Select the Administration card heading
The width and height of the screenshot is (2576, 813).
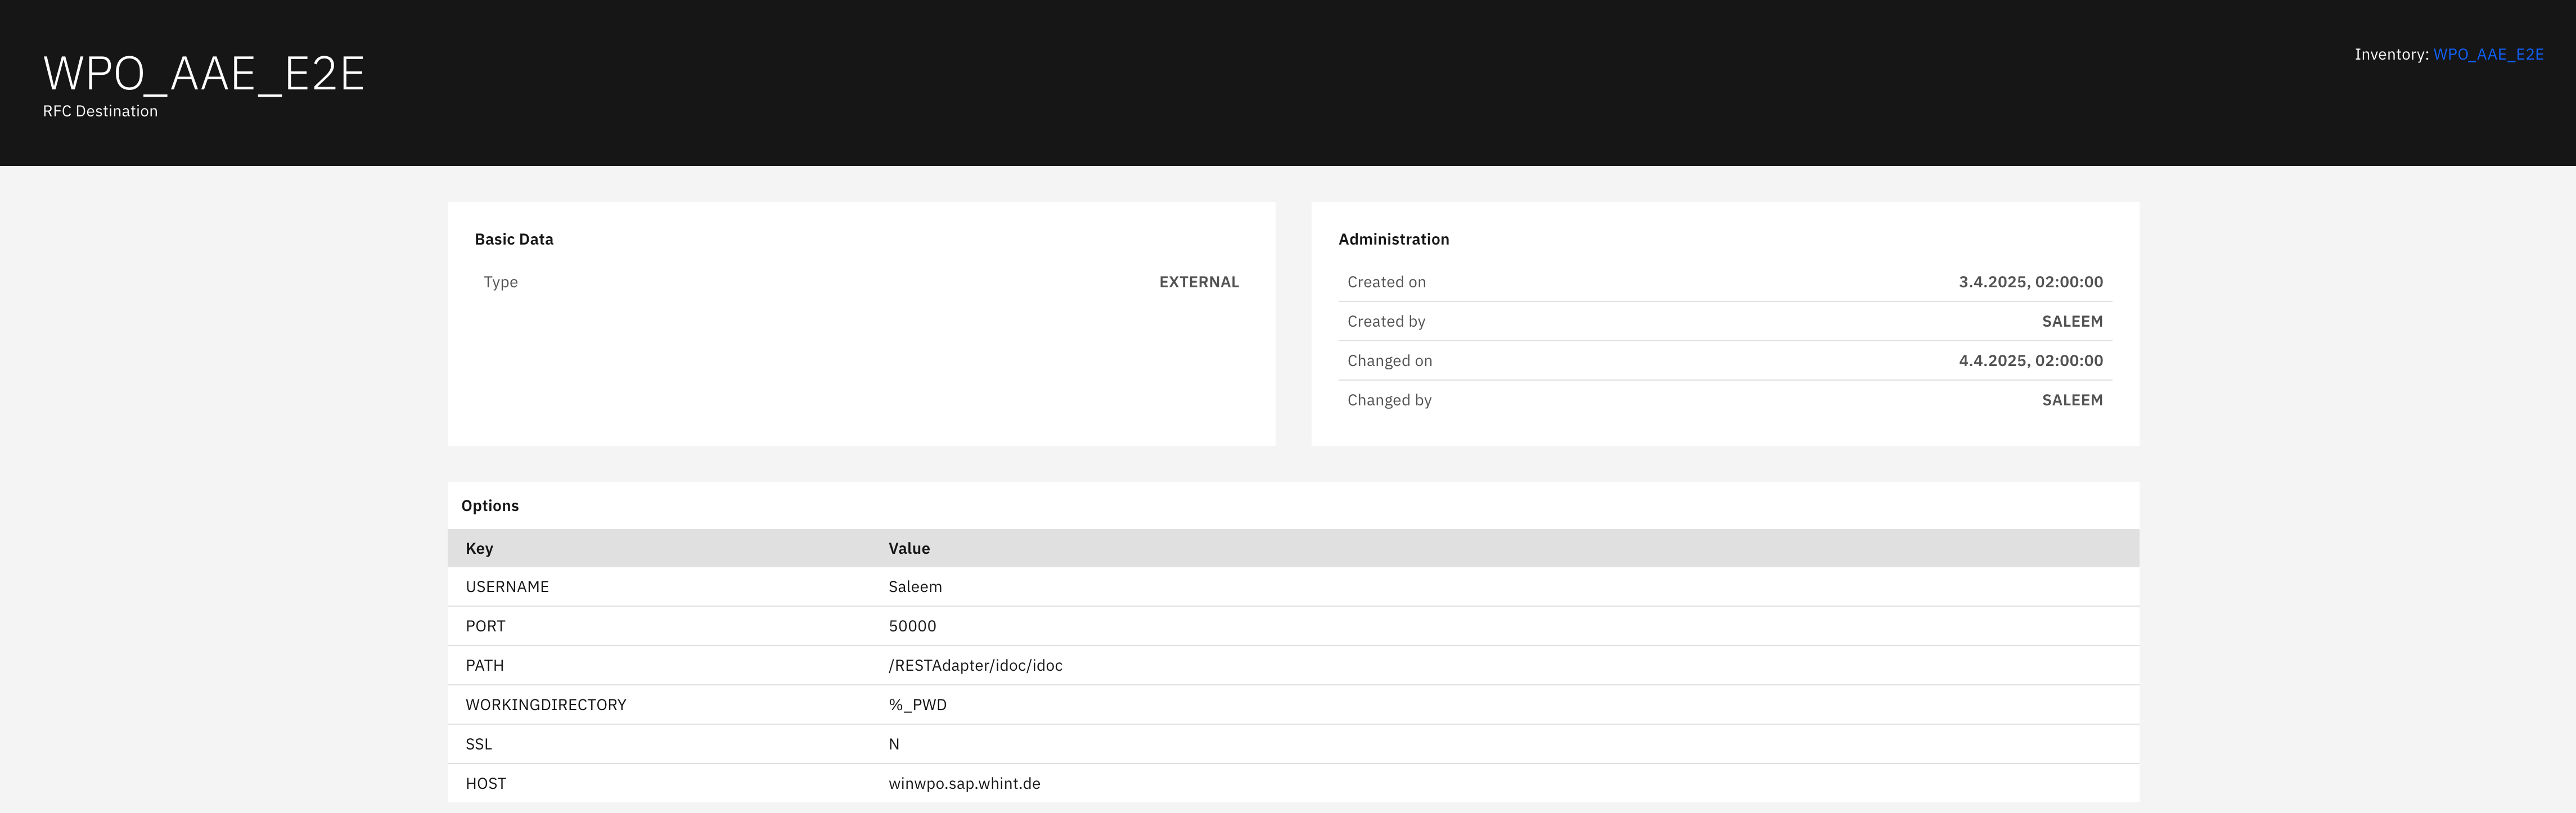(1393, 239)
